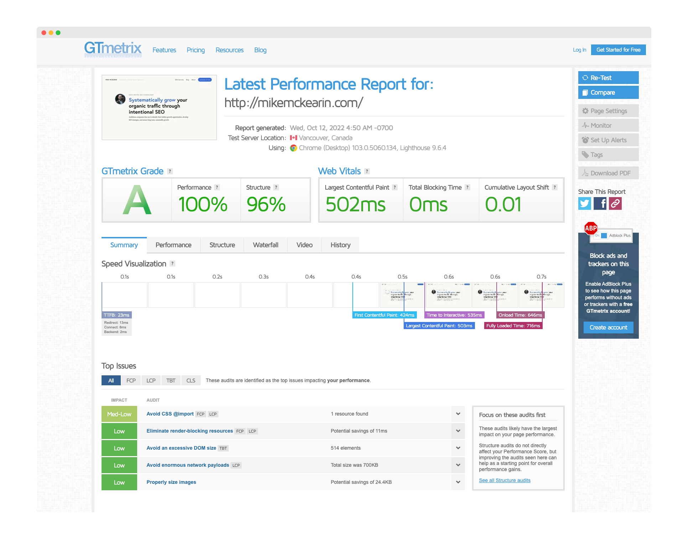Click the Time to Interactive 535ms marker
688x539 pixels.
[454, 315]
